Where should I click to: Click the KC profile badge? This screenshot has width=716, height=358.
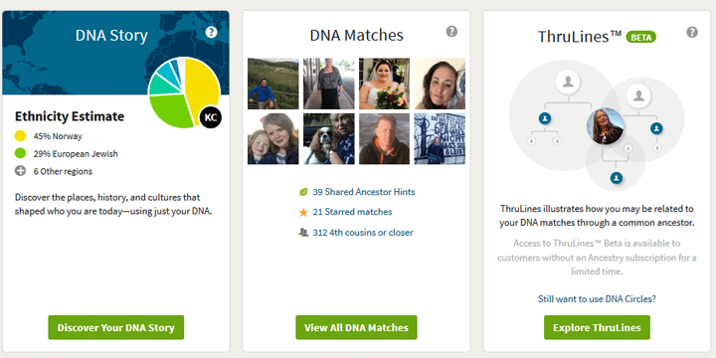tap(211, 117)
